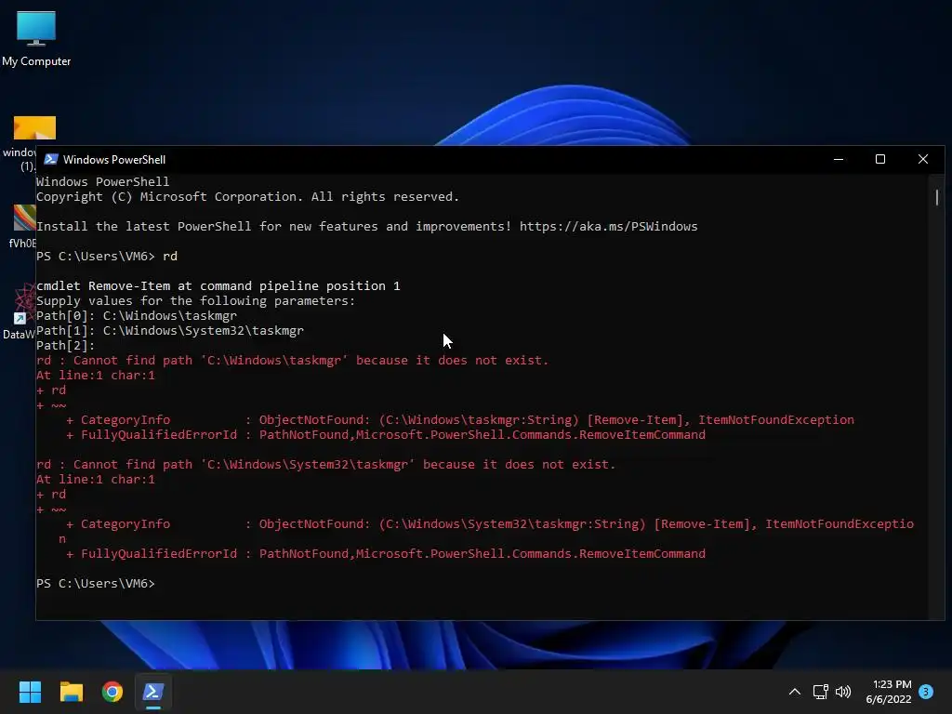Click 'Copyright (C) Microsoft Corporation' line
Image resolution: width=952 pixels, height=714 pixels.
pyautogui.click(x=247, y=197)
